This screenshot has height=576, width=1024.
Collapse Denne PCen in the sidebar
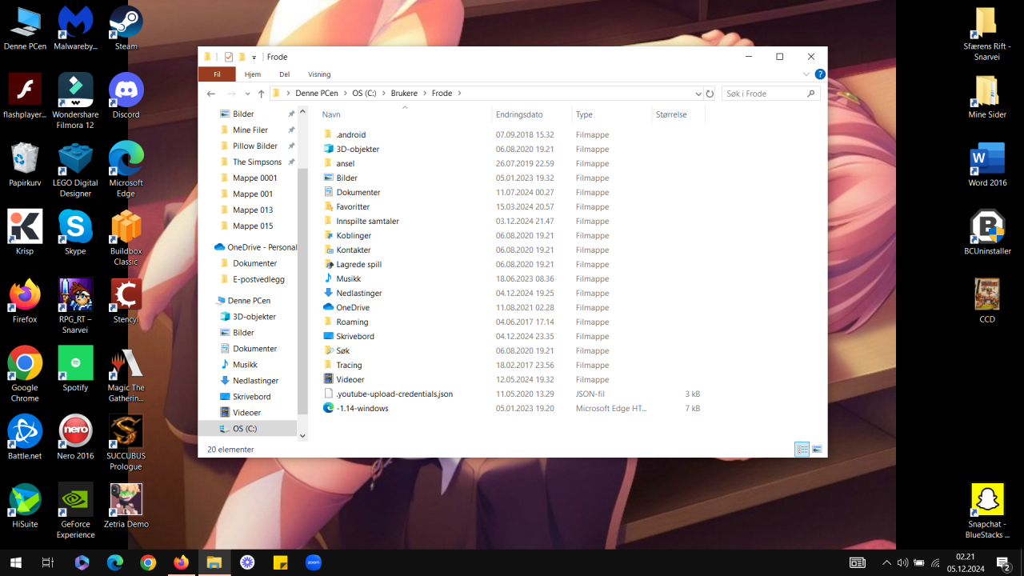pyautogui.click(x=212, y=300)
